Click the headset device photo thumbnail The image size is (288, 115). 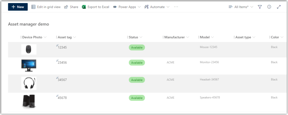29,83
